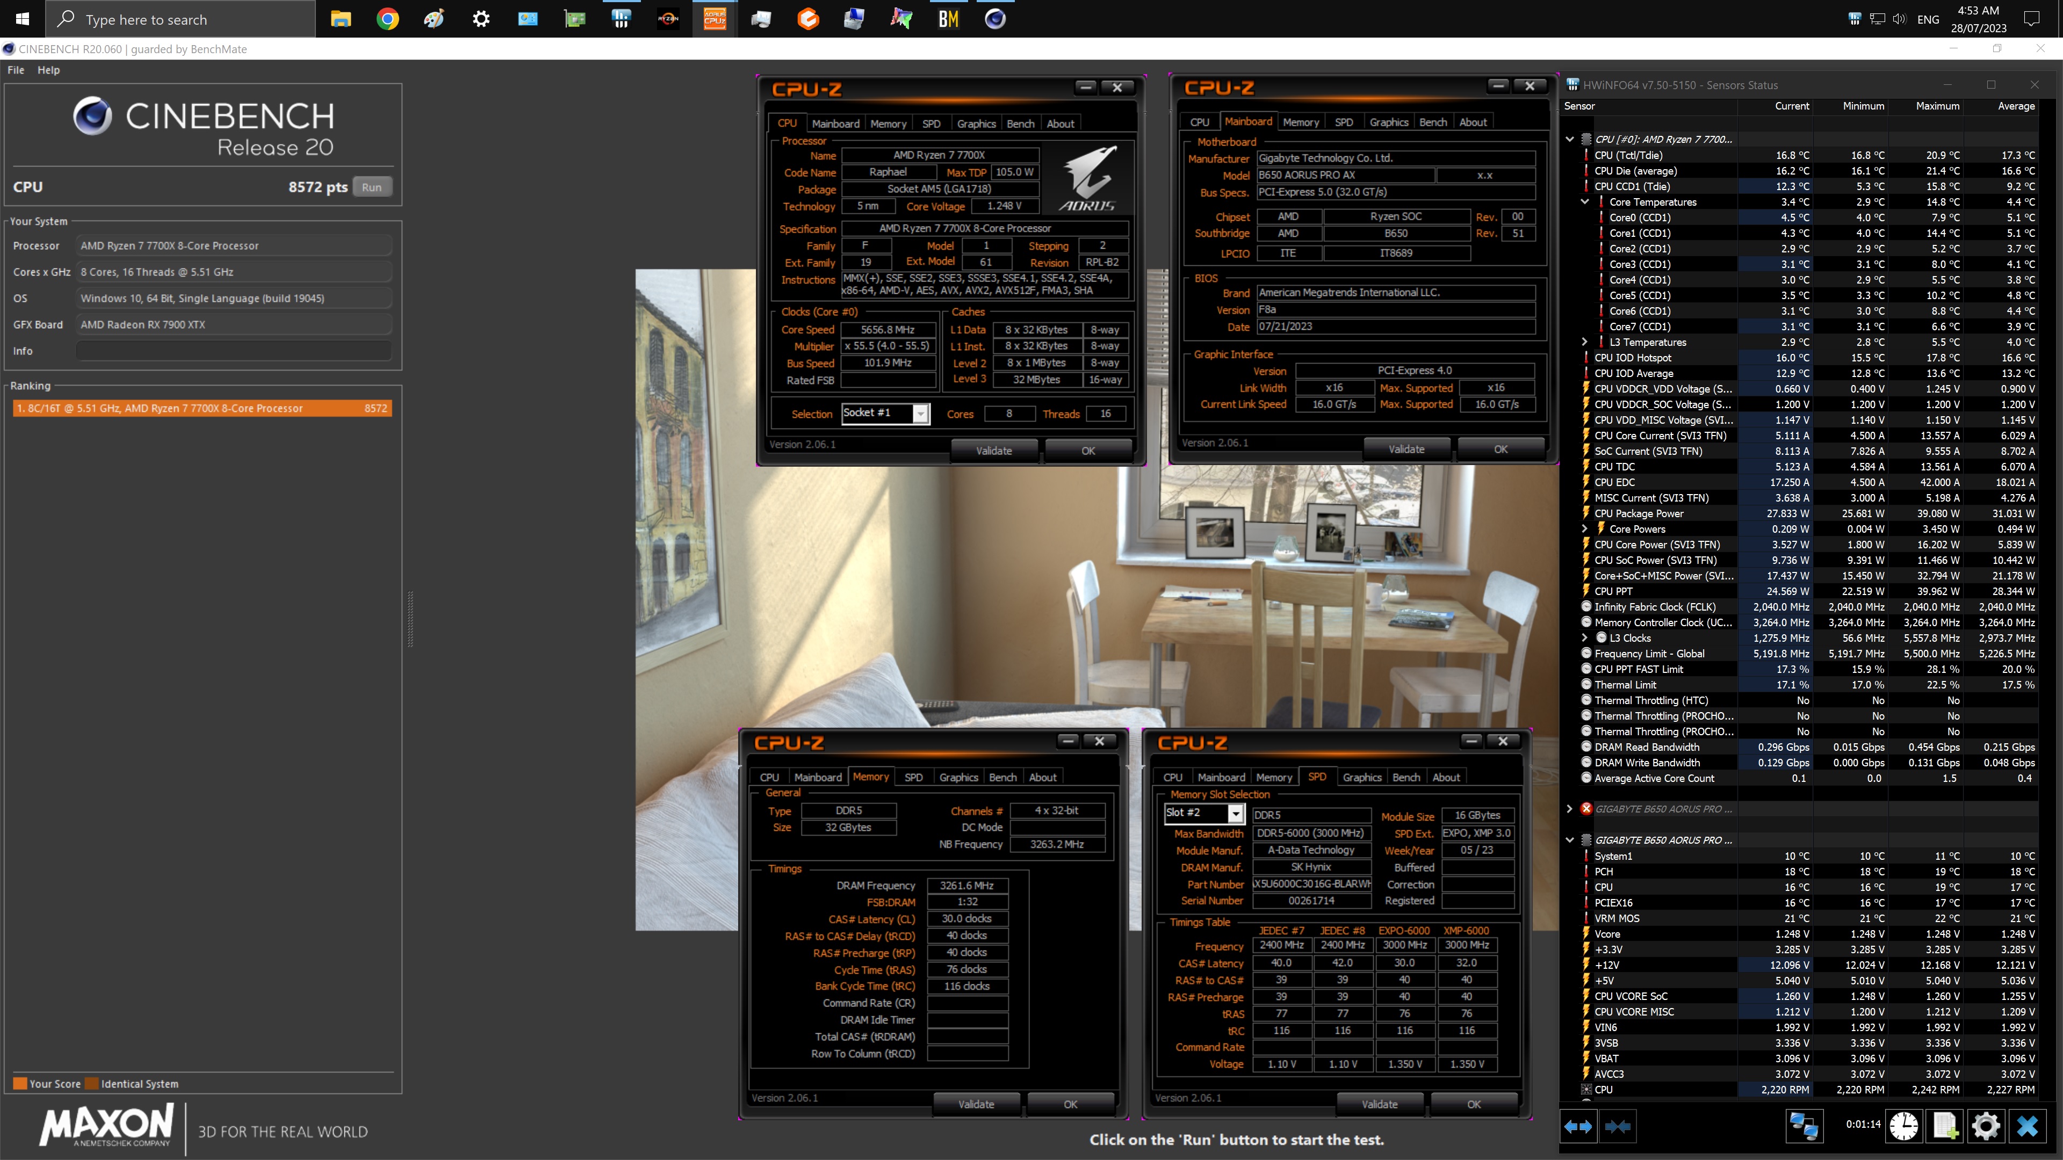
Task: Run the Cinebench CPU test
Action: [372, 187]
